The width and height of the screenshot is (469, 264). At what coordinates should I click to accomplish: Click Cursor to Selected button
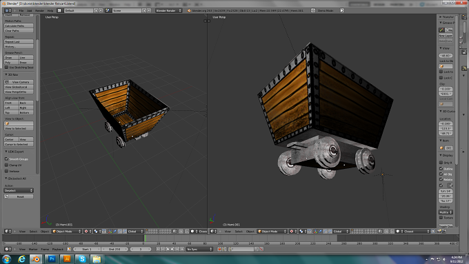19,144
